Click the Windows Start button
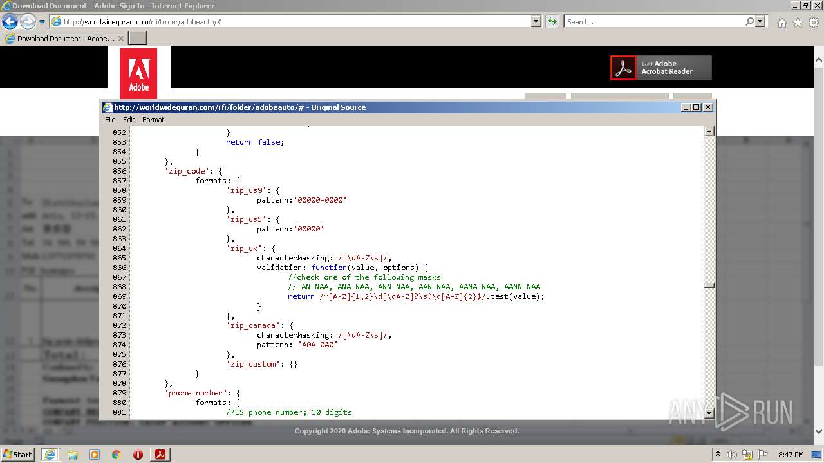Viewport: 824px width, 463px height. (x=18, y=454)
